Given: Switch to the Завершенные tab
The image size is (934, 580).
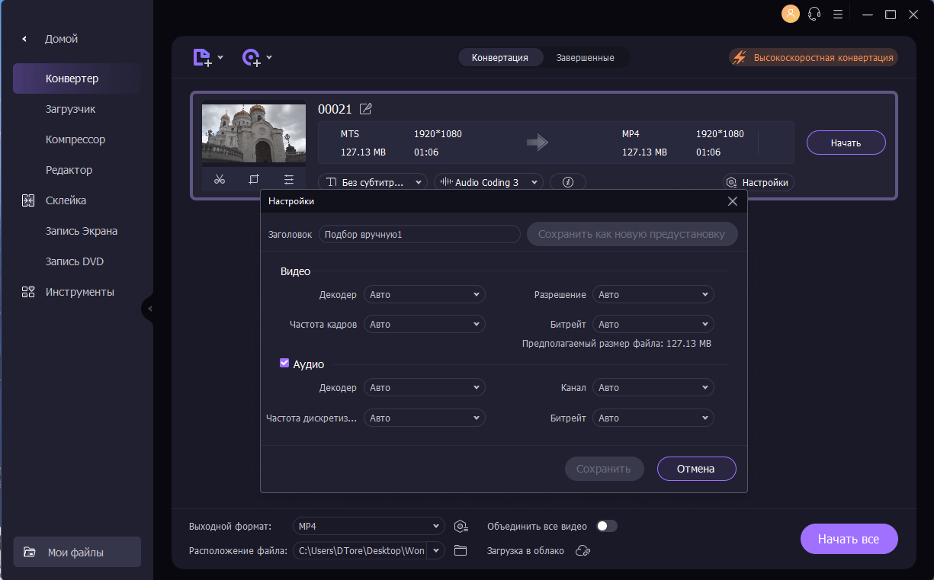Looking at the screenshot, I should (586, 57).
